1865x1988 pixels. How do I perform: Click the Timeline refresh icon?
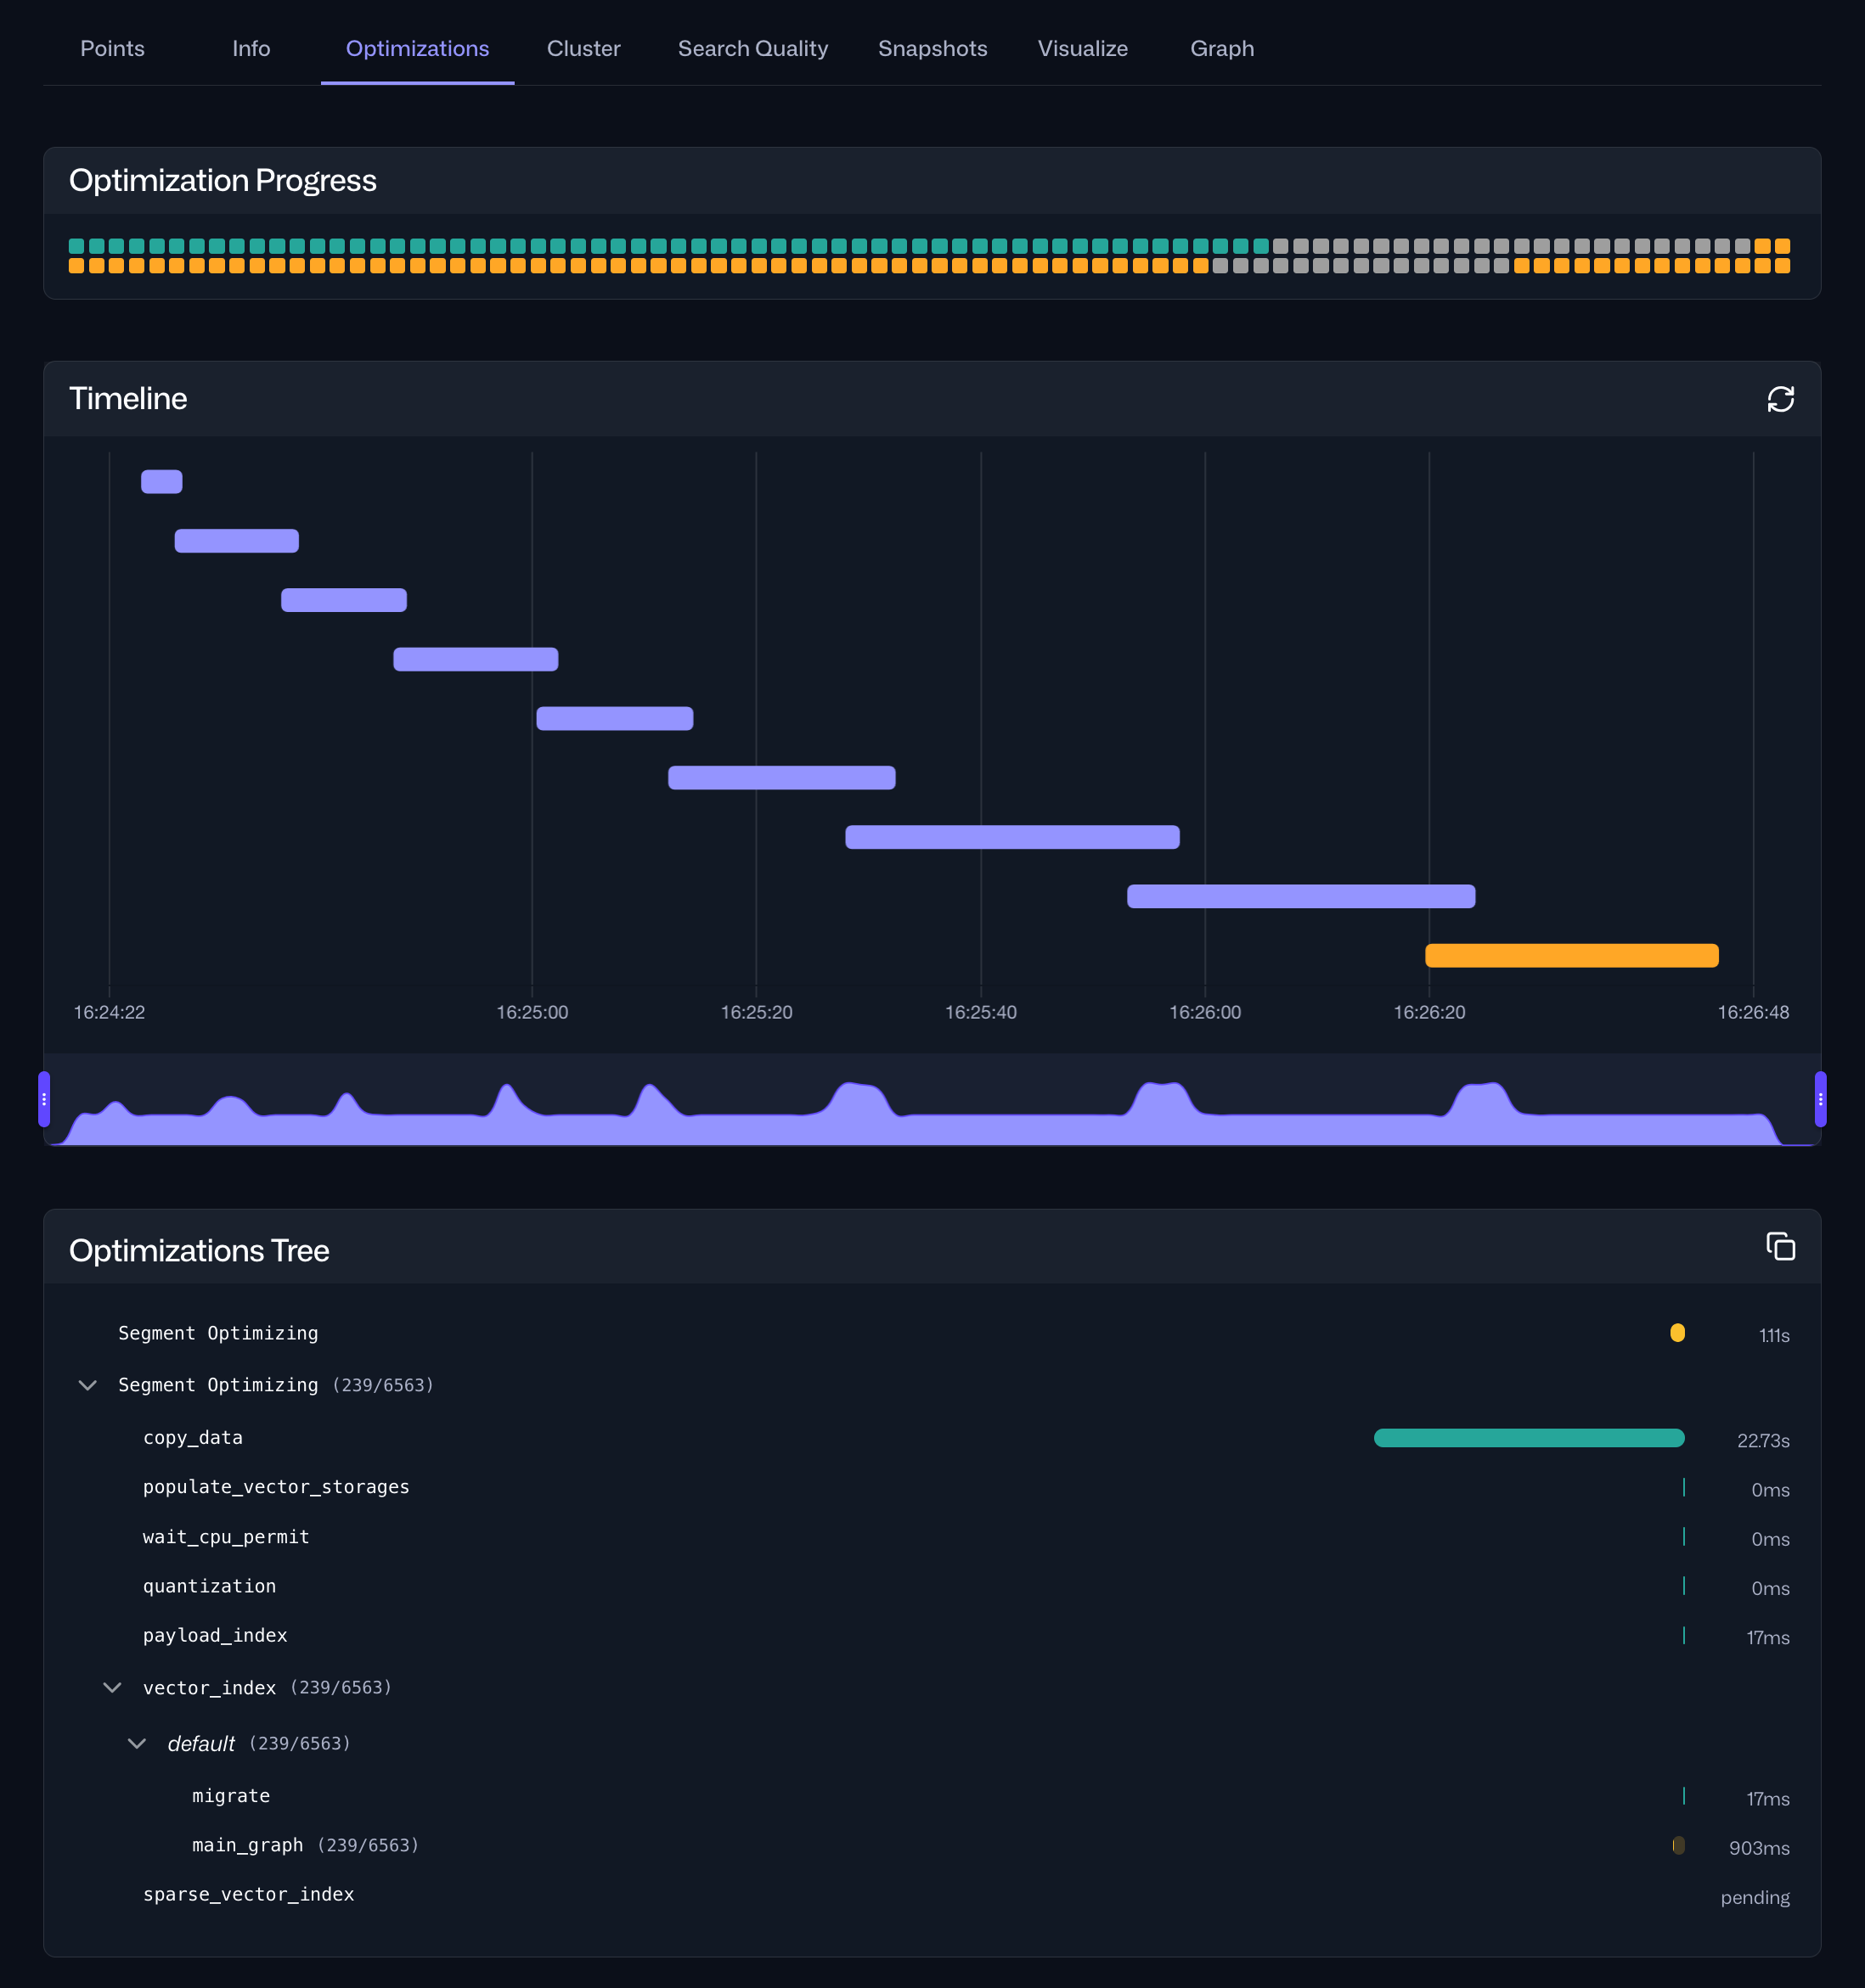point(1780,399)
